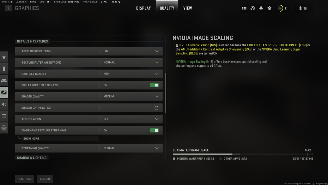
Task: Click the Shadow & Lighting section header
Action: pos(32,158)
